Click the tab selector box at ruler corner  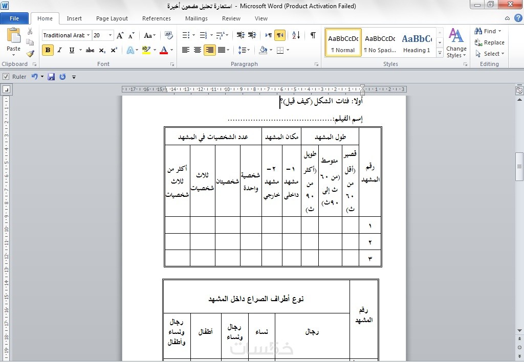click(x=6, y=89)
